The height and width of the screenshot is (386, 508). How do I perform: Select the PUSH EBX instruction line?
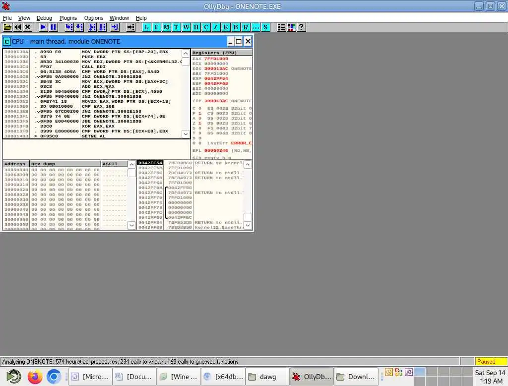pyautogui.click(x=92, y=57)
